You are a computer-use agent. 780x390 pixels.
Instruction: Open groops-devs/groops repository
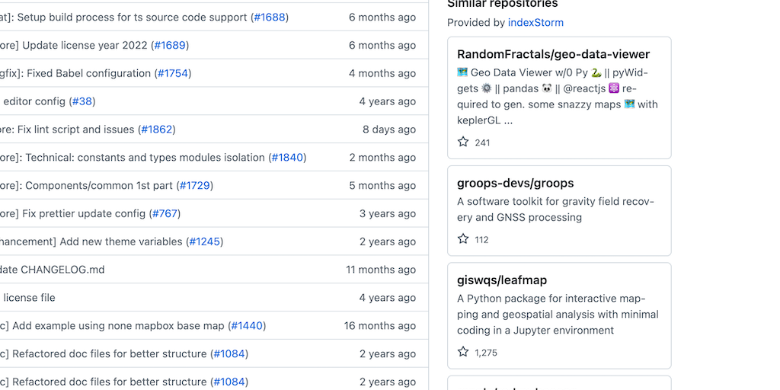515,183
